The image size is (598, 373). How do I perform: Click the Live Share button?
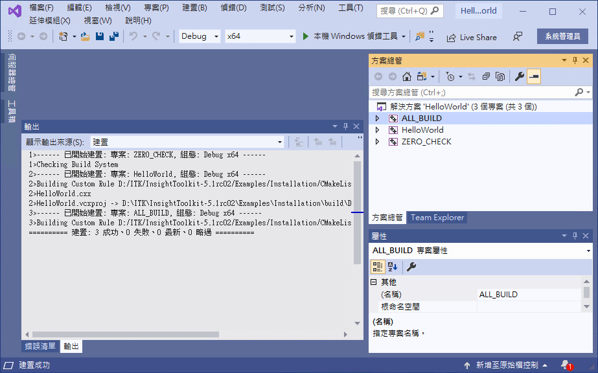click(472, 37)
